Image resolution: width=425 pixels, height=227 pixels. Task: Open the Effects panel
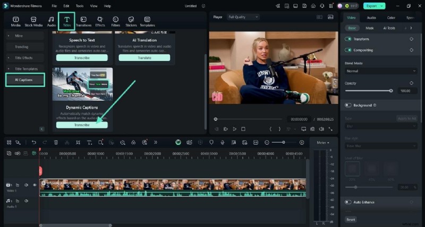point(100,21)
